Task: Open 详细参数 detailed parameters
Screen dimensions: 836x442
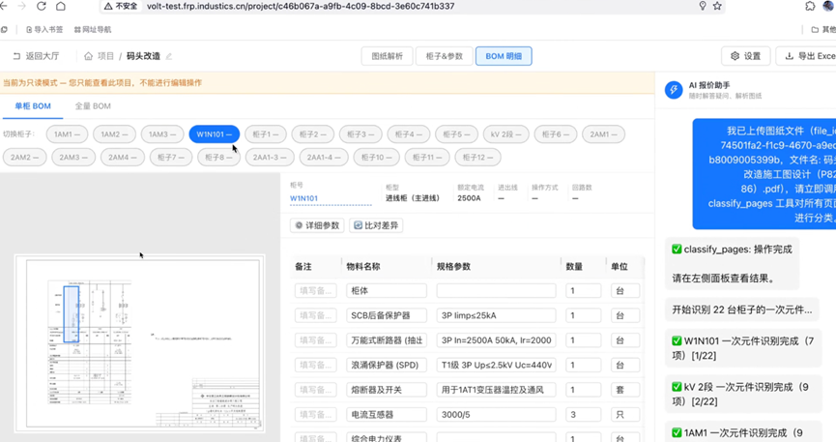Action: pyautogui.click(x=317, y=225)
